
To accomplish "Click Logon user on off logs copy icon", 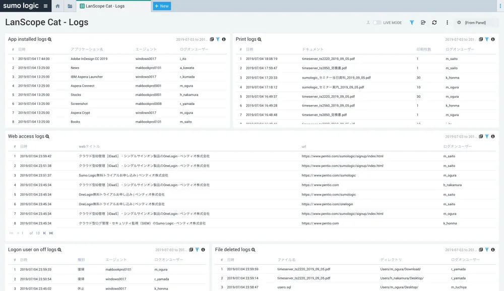I will (191, 250).
